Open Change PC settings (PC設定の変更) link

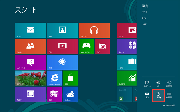[x=169, y=105]
